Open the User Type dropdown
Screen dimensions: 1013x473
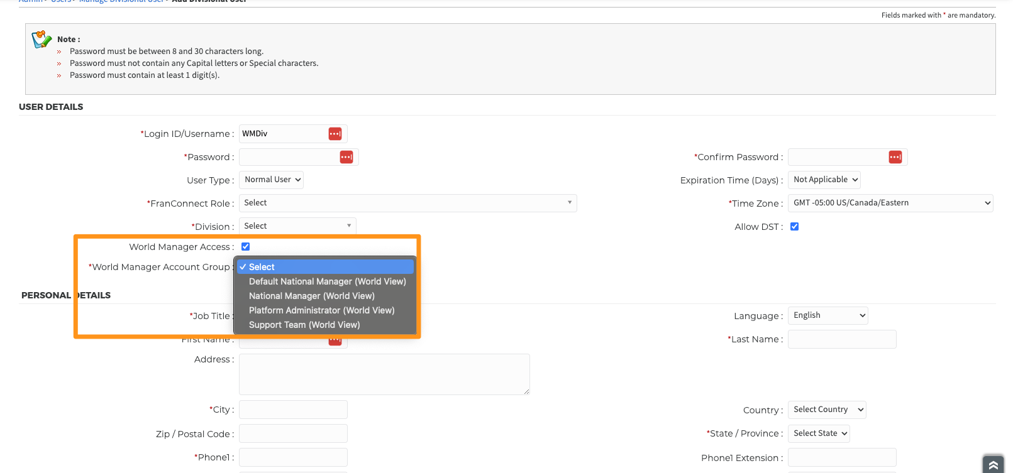point(272,180)
